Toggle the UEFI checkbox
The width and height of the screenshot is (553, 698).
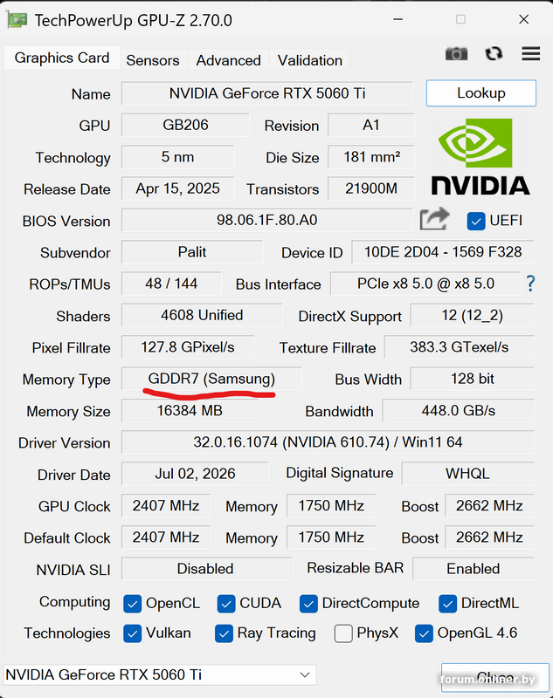(476, 222)
